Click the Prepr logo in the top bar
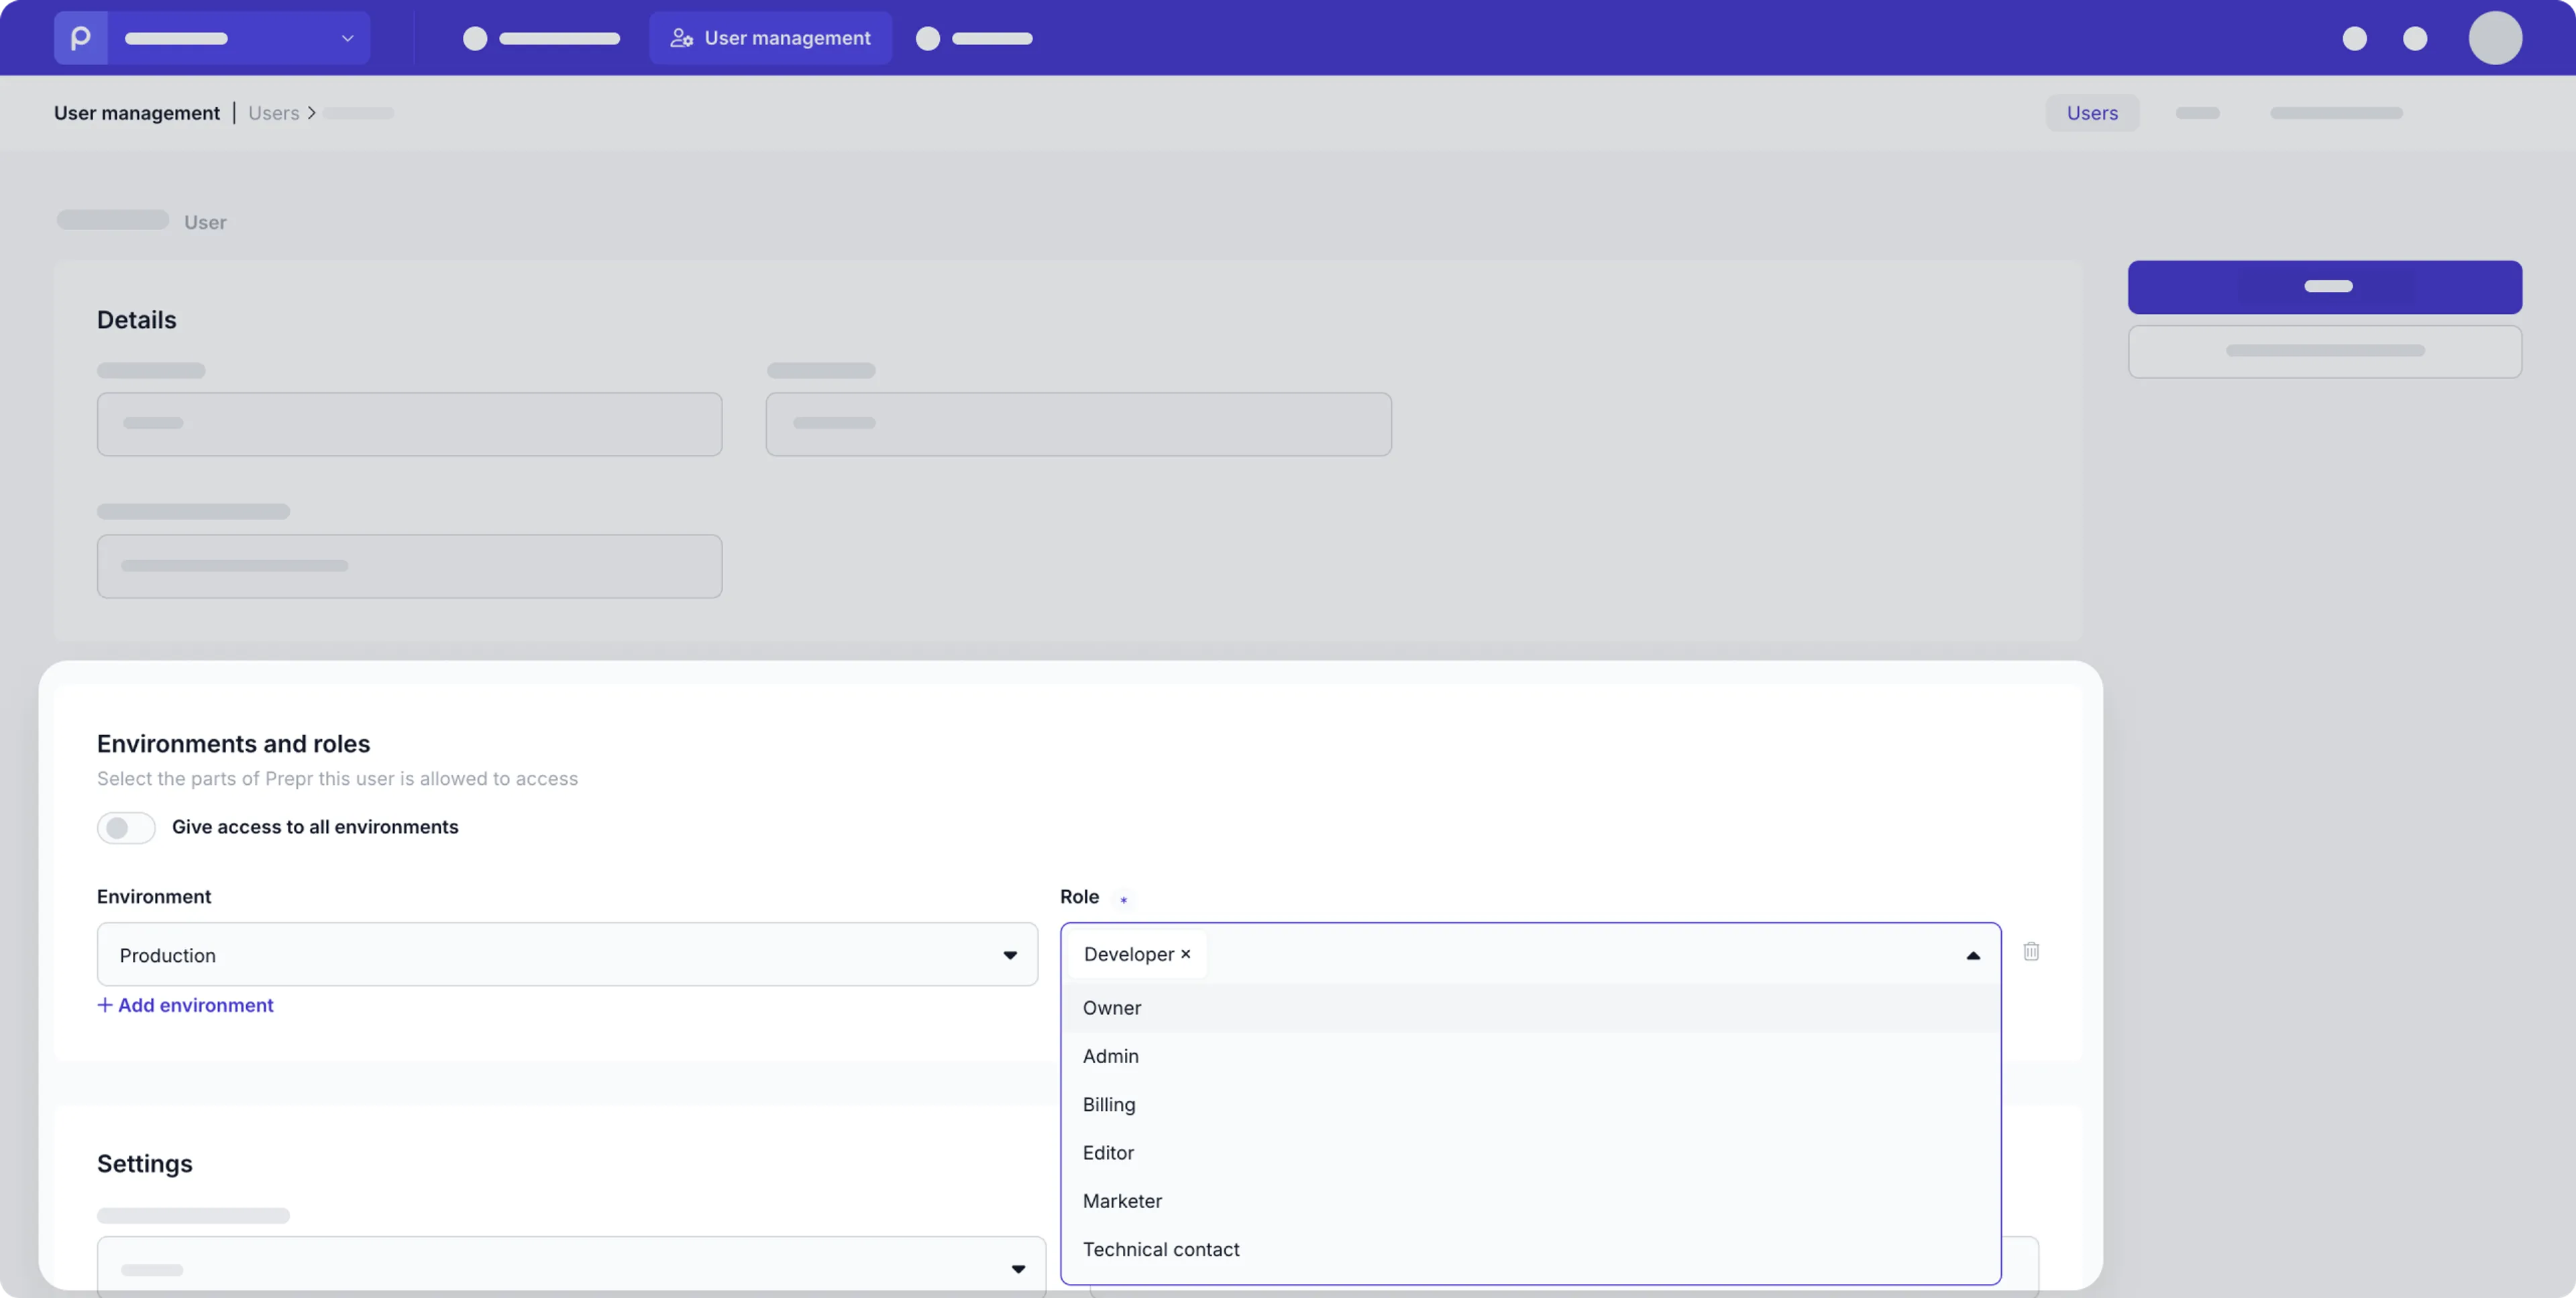This screenshot has height=1298, width=2576. 81,37
